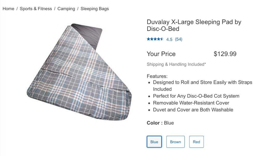
Task: Click the star rating icons
Action: 155,39
